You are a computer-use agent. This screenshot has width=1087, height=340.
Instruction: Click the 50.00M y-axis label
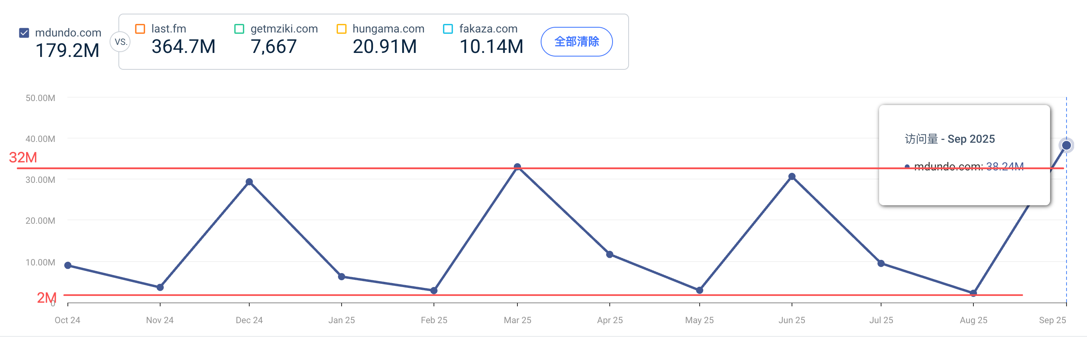[40, 98]
